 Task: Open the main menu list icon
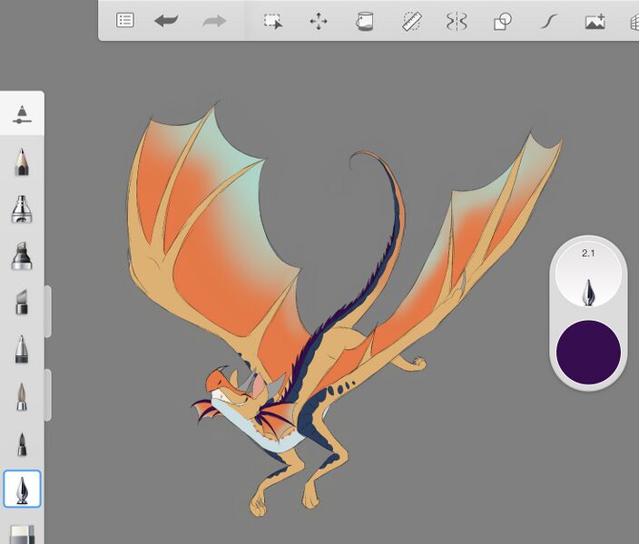pyautogui.click(x=125, y=21)
